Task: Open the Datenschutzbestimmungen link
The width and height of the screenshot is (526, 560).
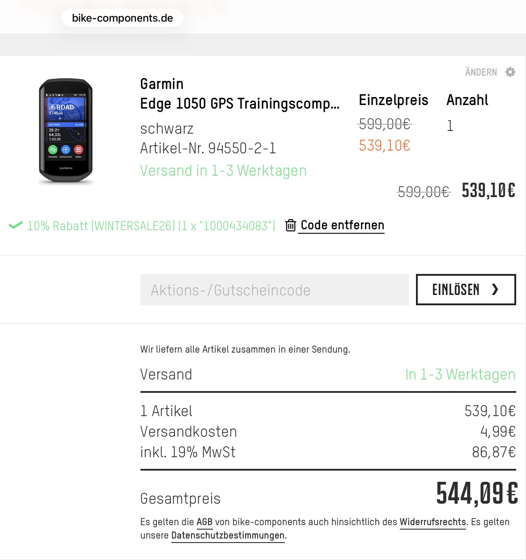Action: [x=228, y=535]
